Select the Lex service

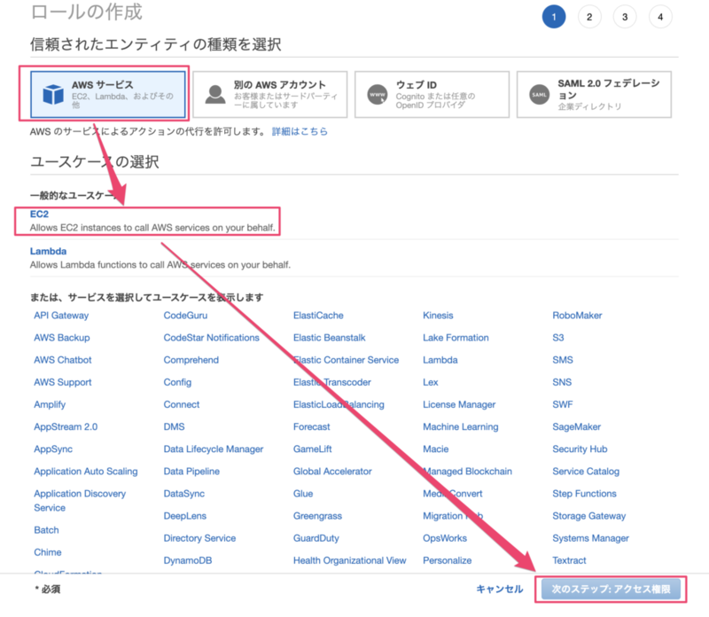(x=431, y=382)
